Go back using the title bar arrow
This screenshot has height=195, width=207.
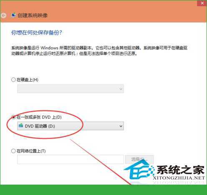[x=3, y=15]
